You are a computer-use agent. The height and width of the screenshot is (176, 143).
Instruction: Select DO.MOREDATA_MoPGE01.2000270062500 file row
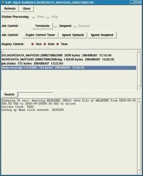click(x=69, y=55)
